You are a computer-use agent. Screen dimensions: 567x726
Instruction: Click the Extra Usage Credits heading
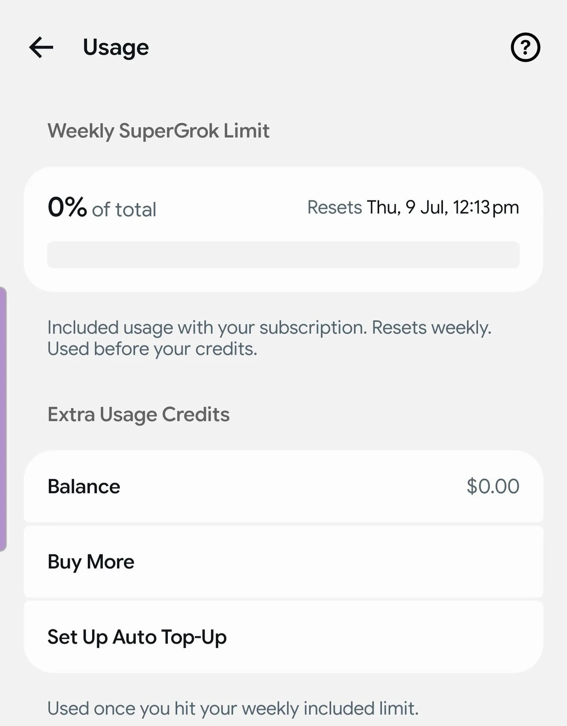point(139,415)
